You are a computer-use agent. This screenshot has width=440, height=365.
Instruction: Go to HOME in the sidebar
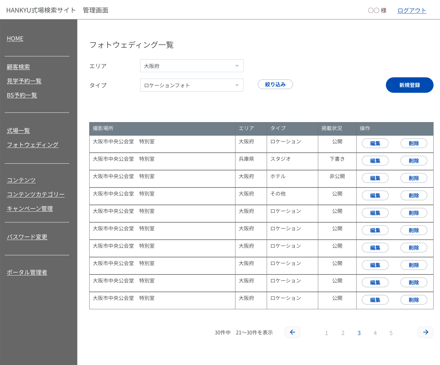pyautogui.click(x=15, y=39)
